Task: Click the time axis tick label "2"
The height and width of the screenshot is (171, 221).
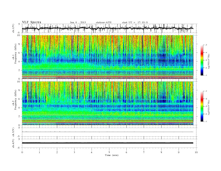Action: [57, 152]
